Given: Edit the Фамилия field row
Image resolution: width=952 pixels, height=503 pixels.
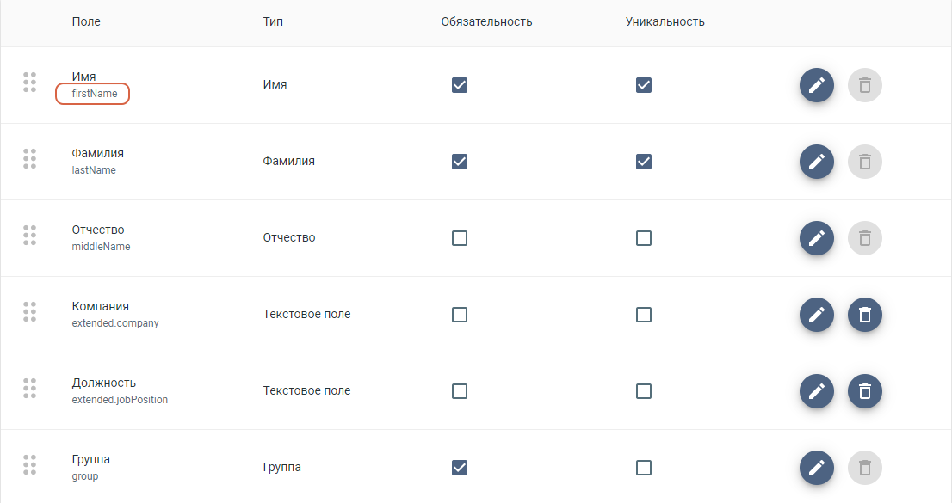Looking at the screenshot, I should click(816, 162).
